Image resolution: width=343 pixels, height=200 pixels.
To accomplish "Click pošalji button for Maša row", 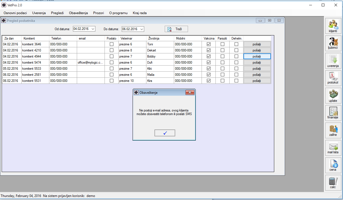I will pyautogui.click(x=257, y=75).
